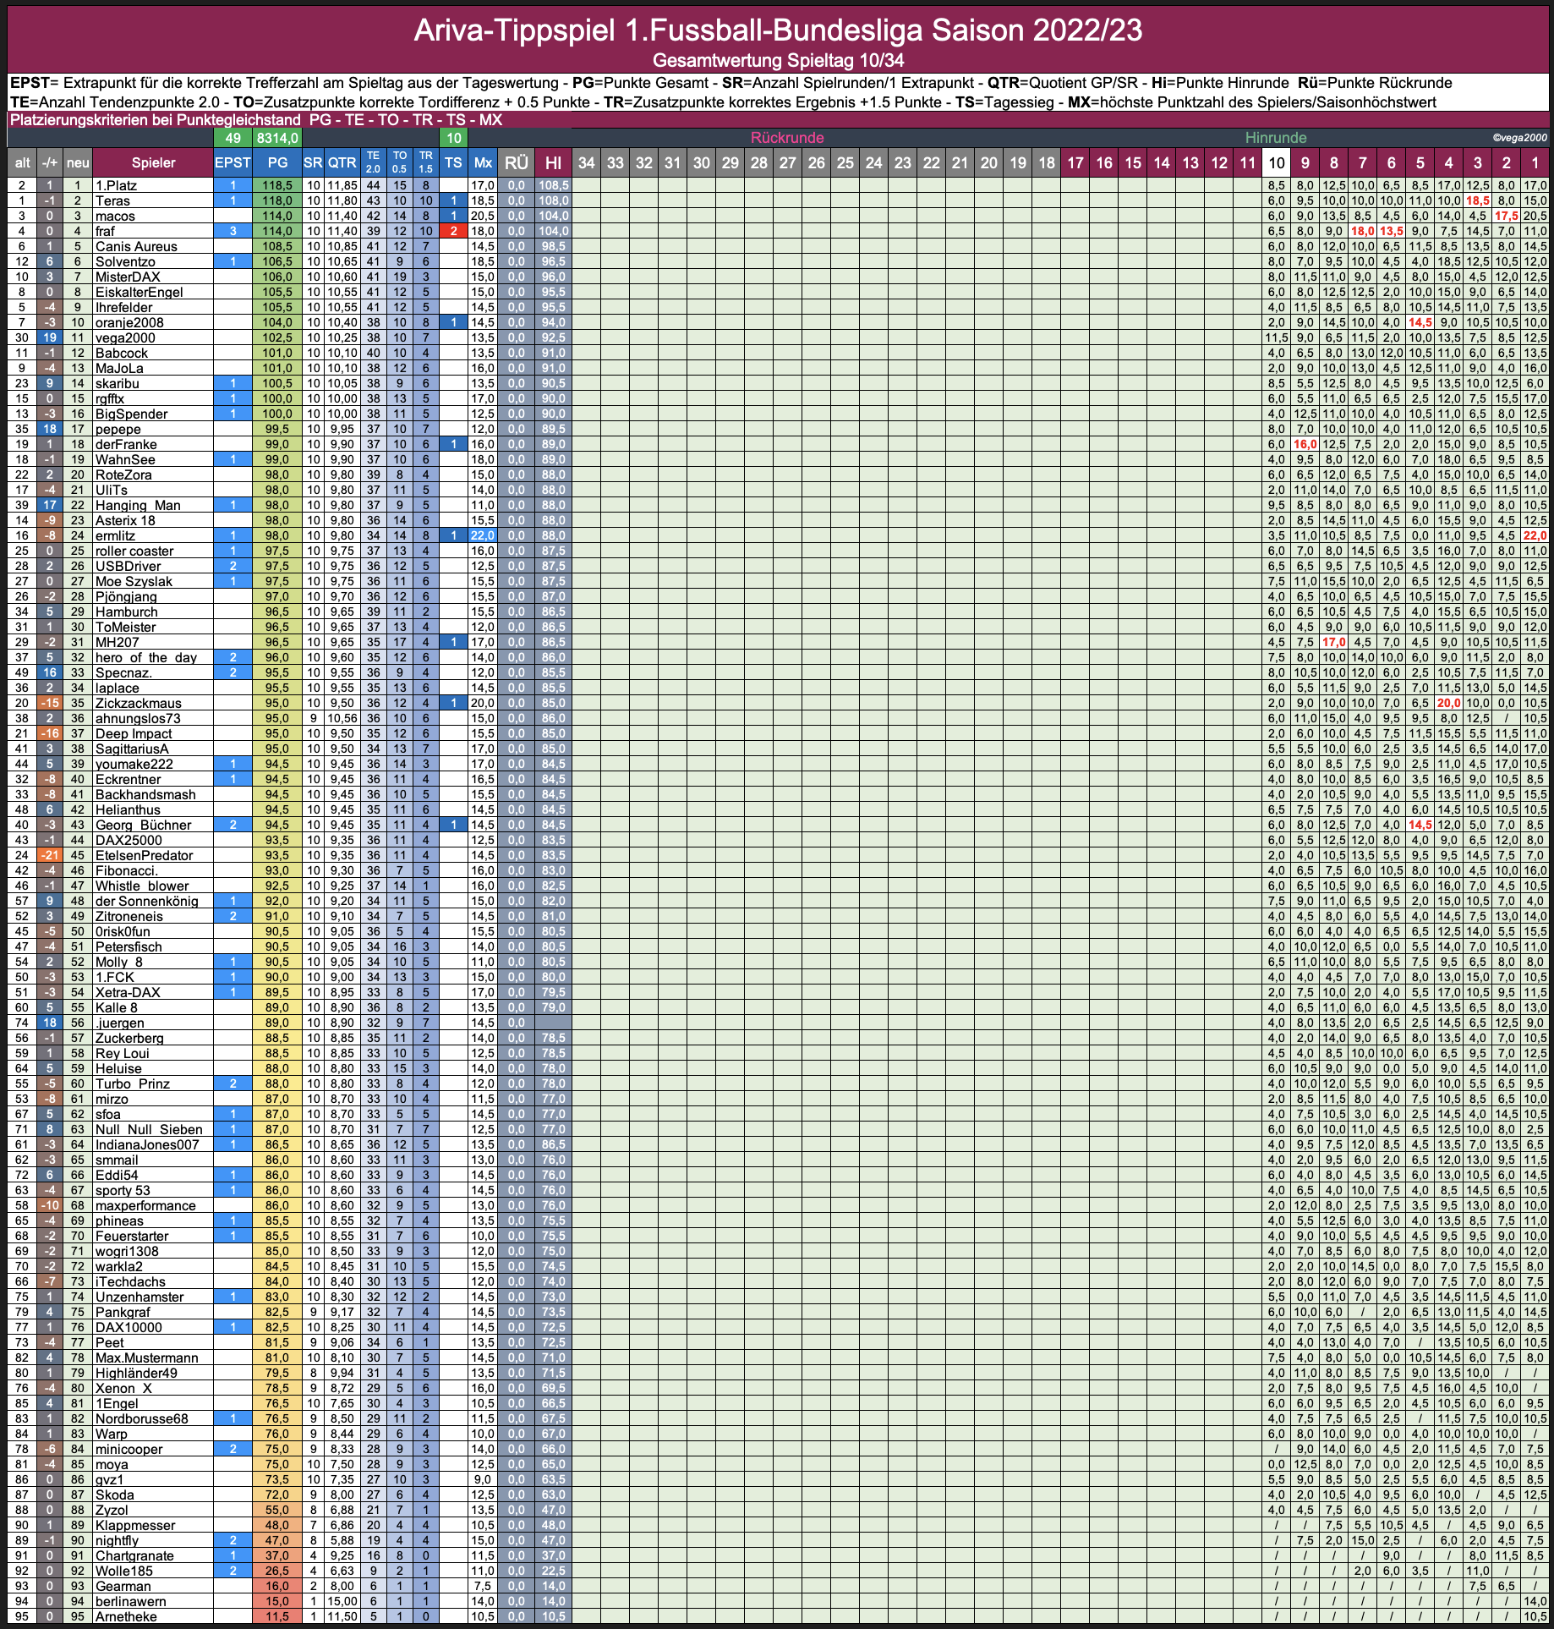Click the 'HI' column header
The height and width of the screenshot is (1629, 1554).
coord(553,162)
